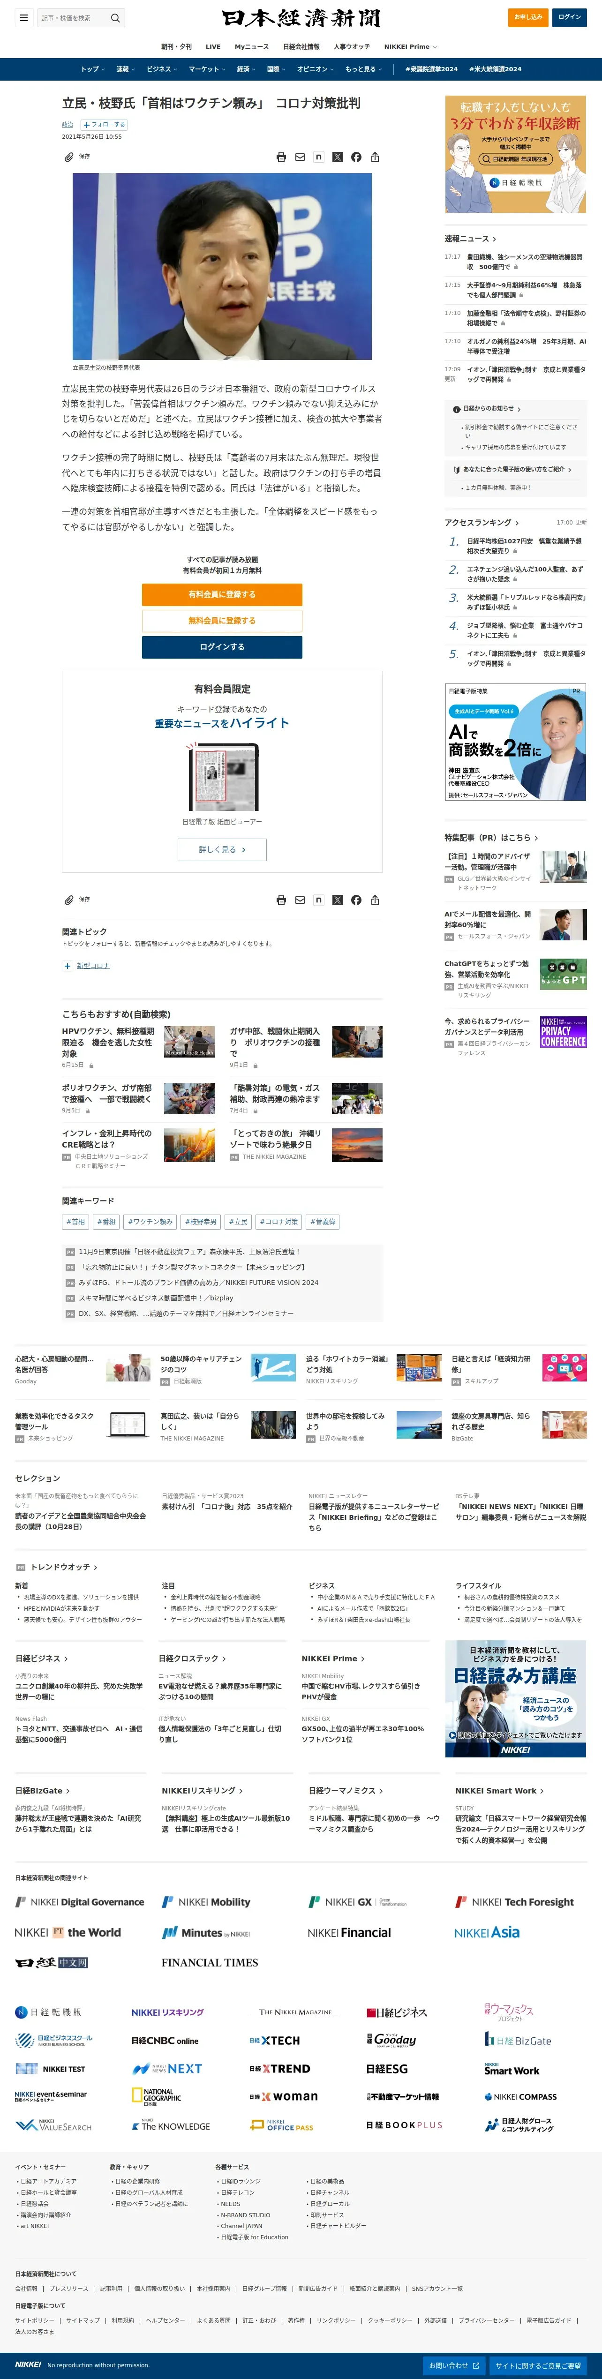Open the 年収診断 advertisement banner

pos(515,154)
